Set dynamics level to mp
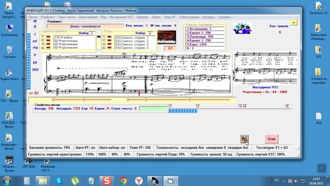The image size is (330, 186). click(x=35, y=48)
